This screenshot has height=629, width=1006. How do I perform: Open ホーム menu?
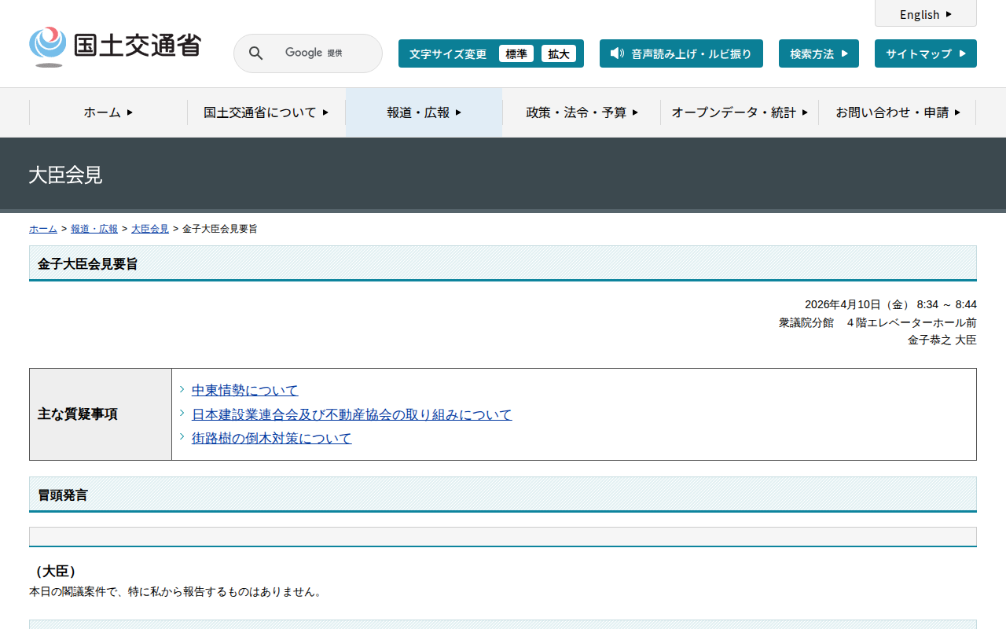108,112
